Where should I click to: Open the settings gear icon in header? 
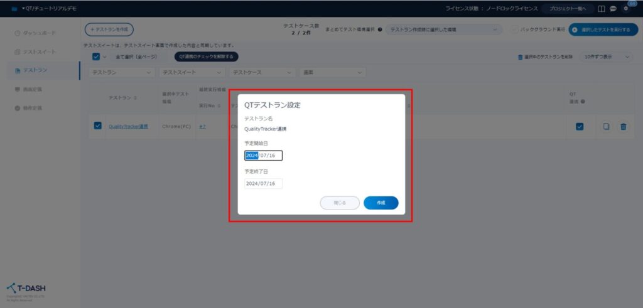pyautogui.click(x=625, y=9)
